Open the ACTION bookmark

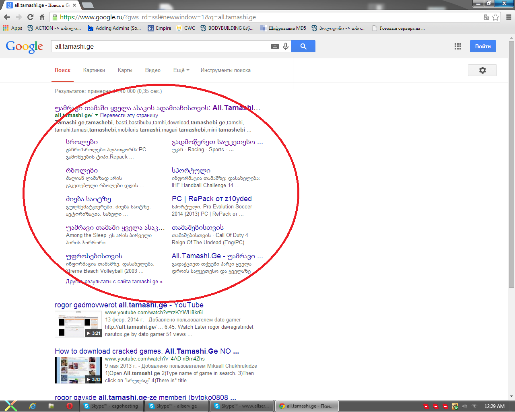54,28
